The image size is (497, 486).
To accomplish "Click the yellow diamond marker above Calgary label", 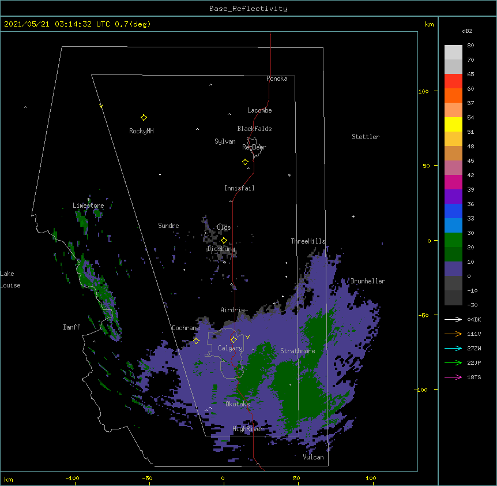I will tap(234, 340).
